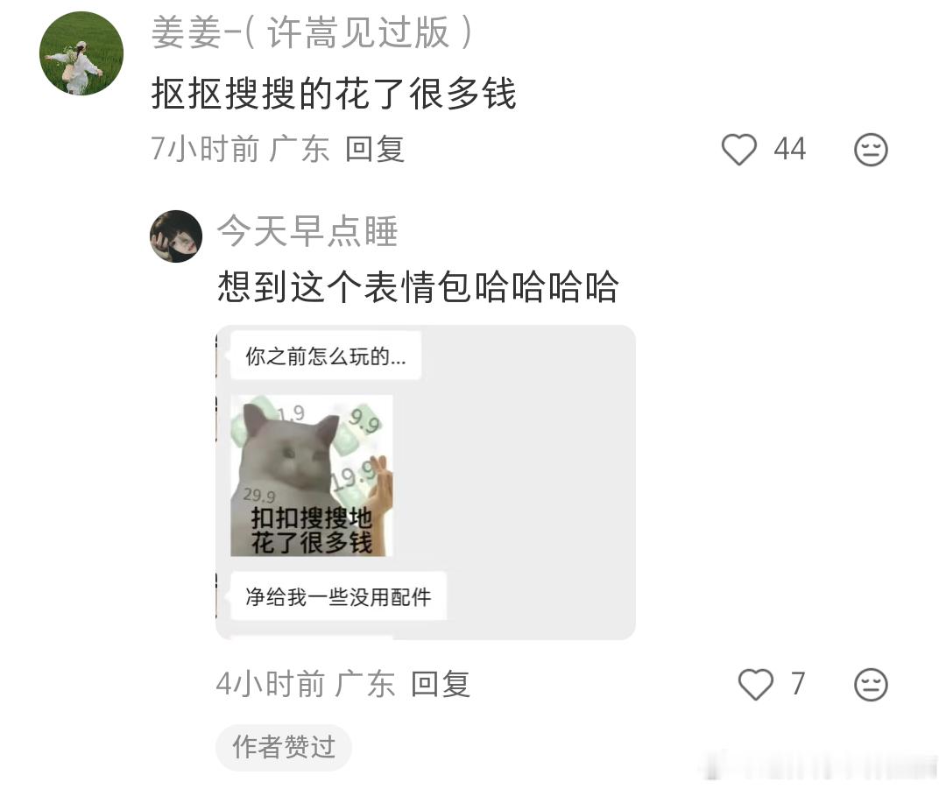Open username 姜姜-(许嵩见过版)
This screenshot has height=789, width=946.
pos(311,32)
